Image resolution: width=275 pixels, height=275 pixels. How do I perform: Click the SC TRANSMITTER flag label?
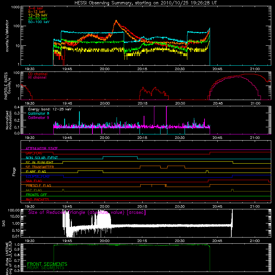pos(40,167)
